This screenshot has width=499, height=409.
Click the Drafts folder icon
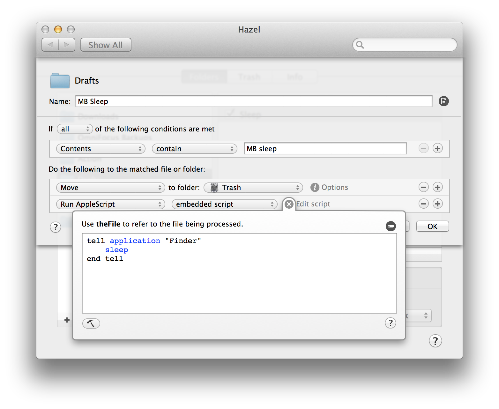tap(60, 81)
